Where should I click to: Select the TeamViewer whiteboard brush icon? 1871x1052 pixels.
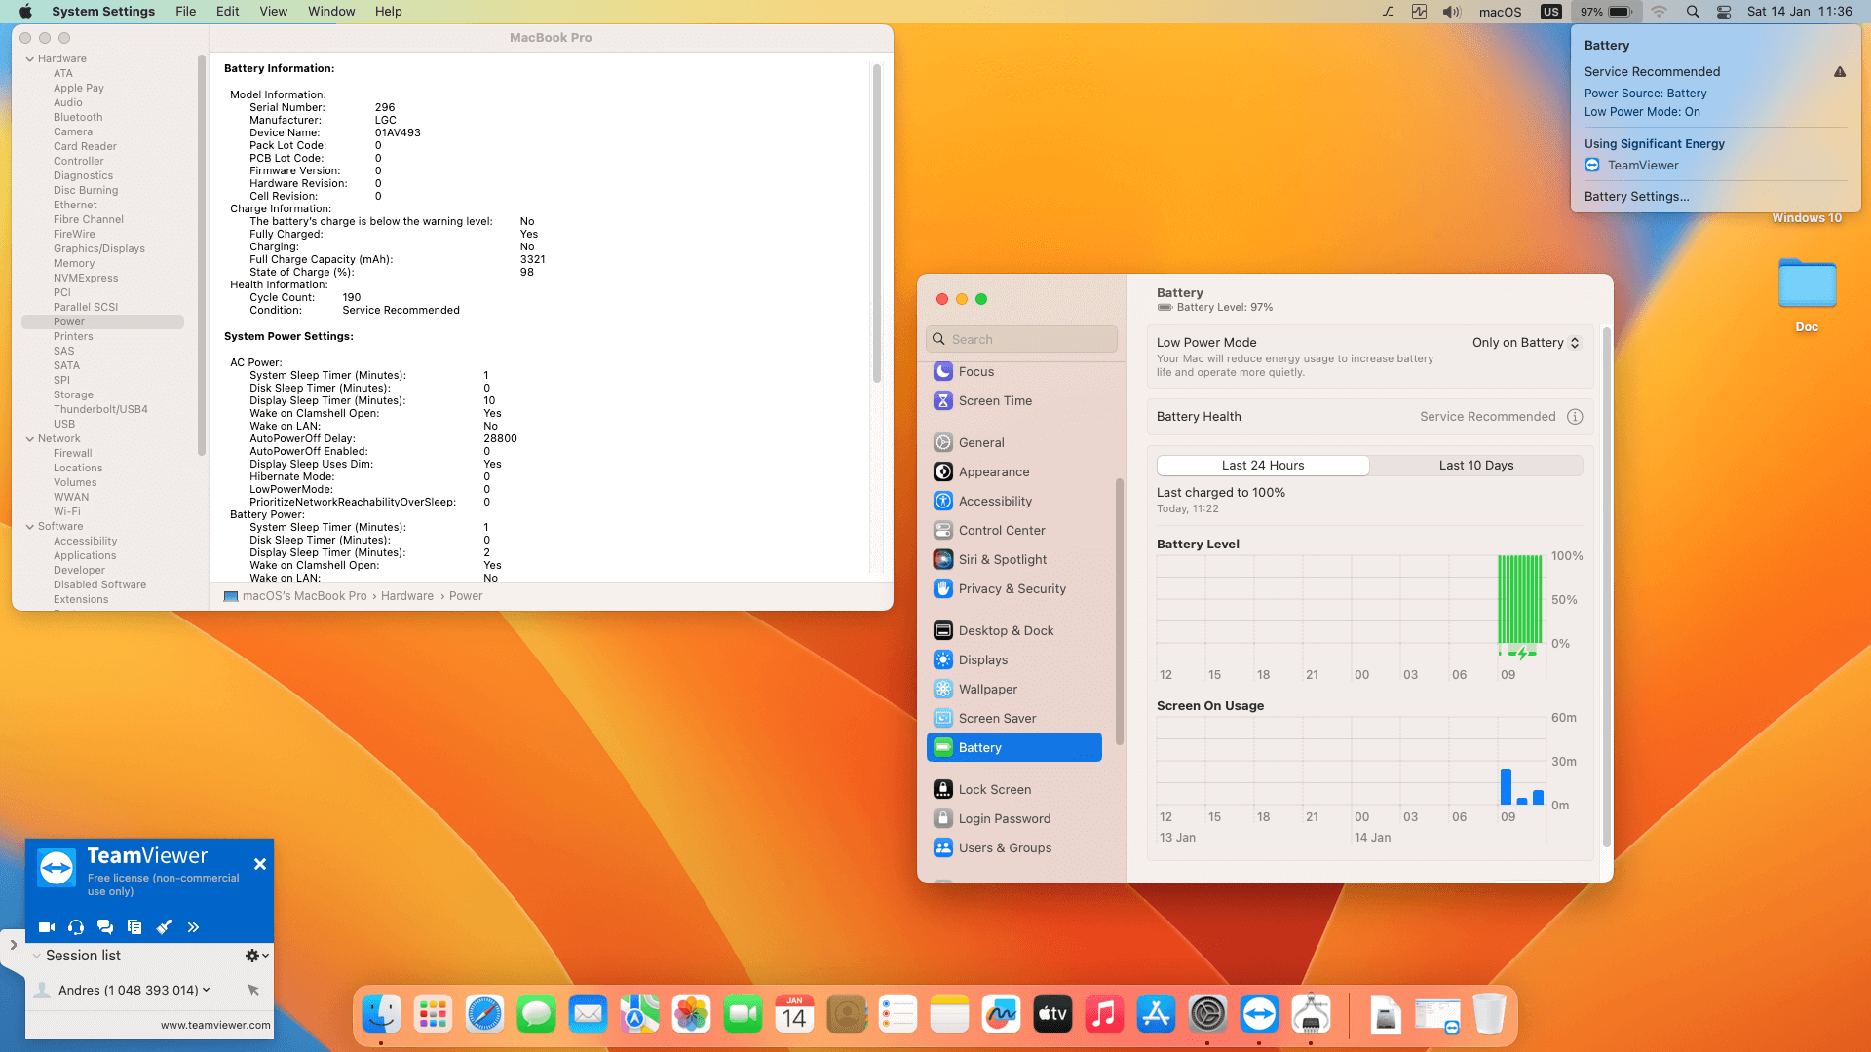pos(164,927)
